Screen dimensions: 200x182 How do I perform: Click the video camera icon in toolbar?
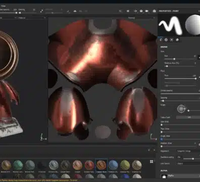point(147,11)
